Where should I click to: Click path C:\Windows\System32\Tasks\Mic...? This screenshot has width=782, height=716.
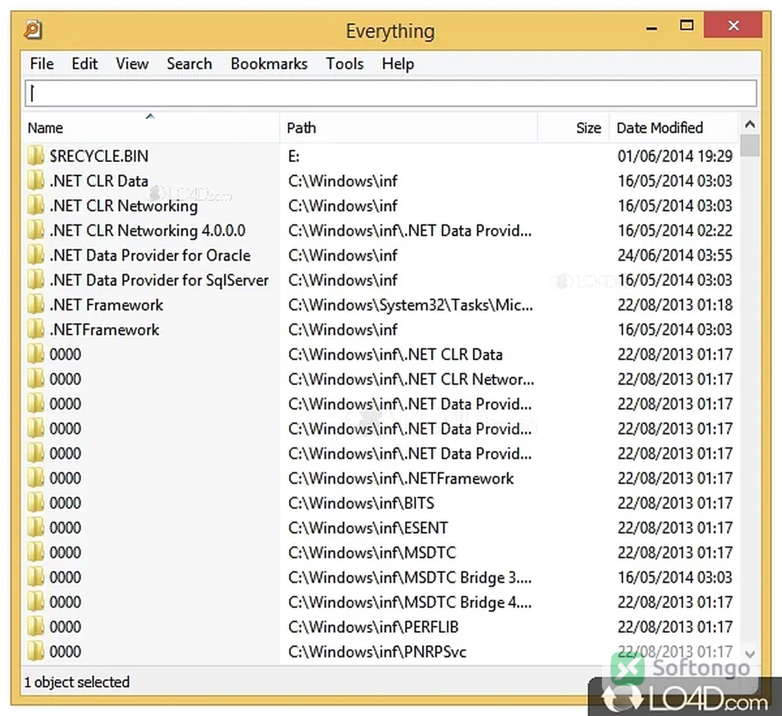coord(411,305)
